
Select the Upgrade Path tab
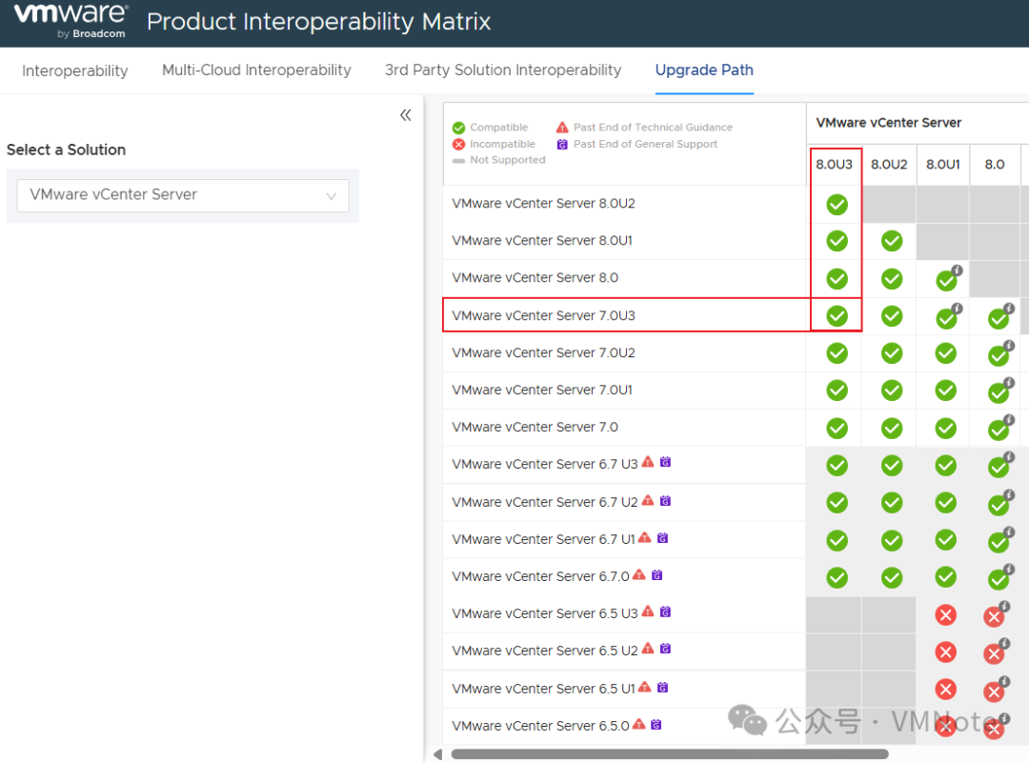pos(704,70)
